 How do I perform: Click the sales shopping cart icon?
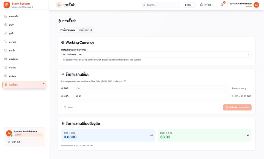[6, 42]
